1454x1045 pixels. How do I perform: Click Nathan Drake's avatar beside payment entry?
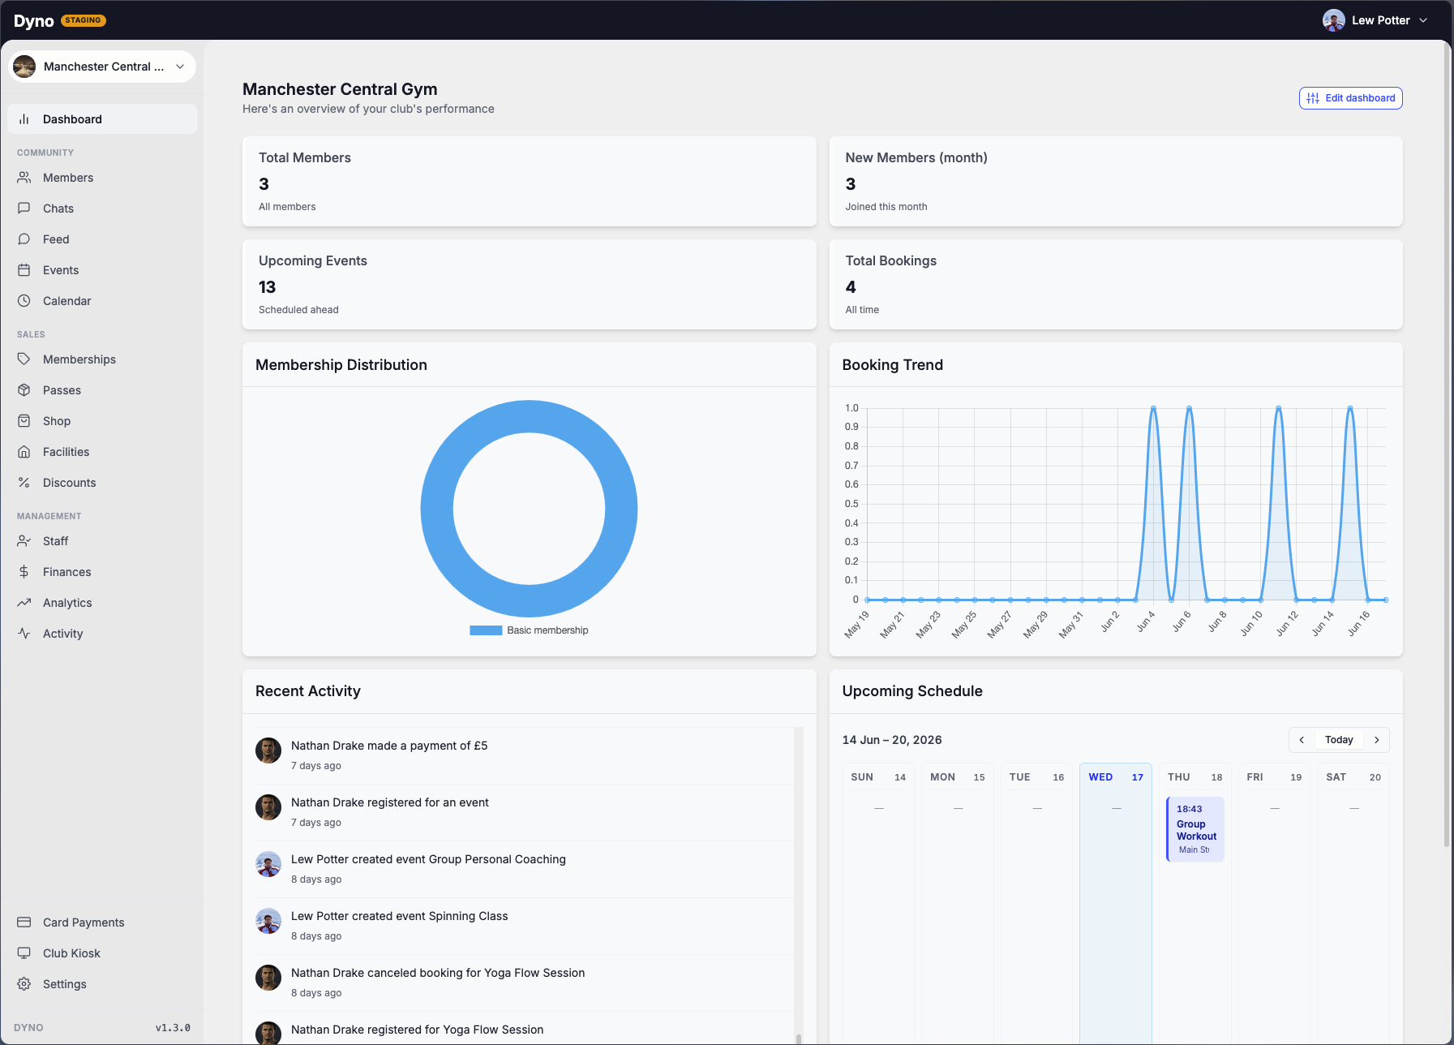click(268, 750)
